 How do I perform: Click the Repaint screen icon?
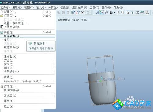click(97, 13)
